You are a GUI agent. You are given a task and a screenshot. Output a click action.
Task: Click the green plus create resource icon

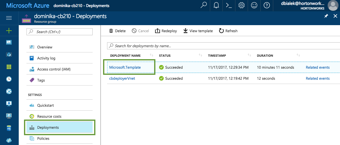(x=9, y=31)
